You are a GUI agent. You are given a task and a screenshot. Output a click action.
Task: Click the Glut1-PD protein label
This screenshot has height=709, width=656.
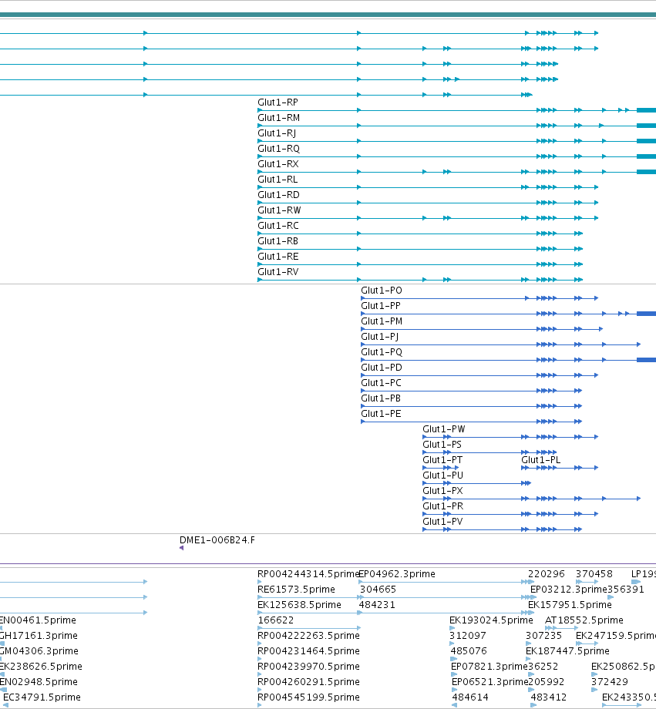pyautogui.click(x=382, y=368)
